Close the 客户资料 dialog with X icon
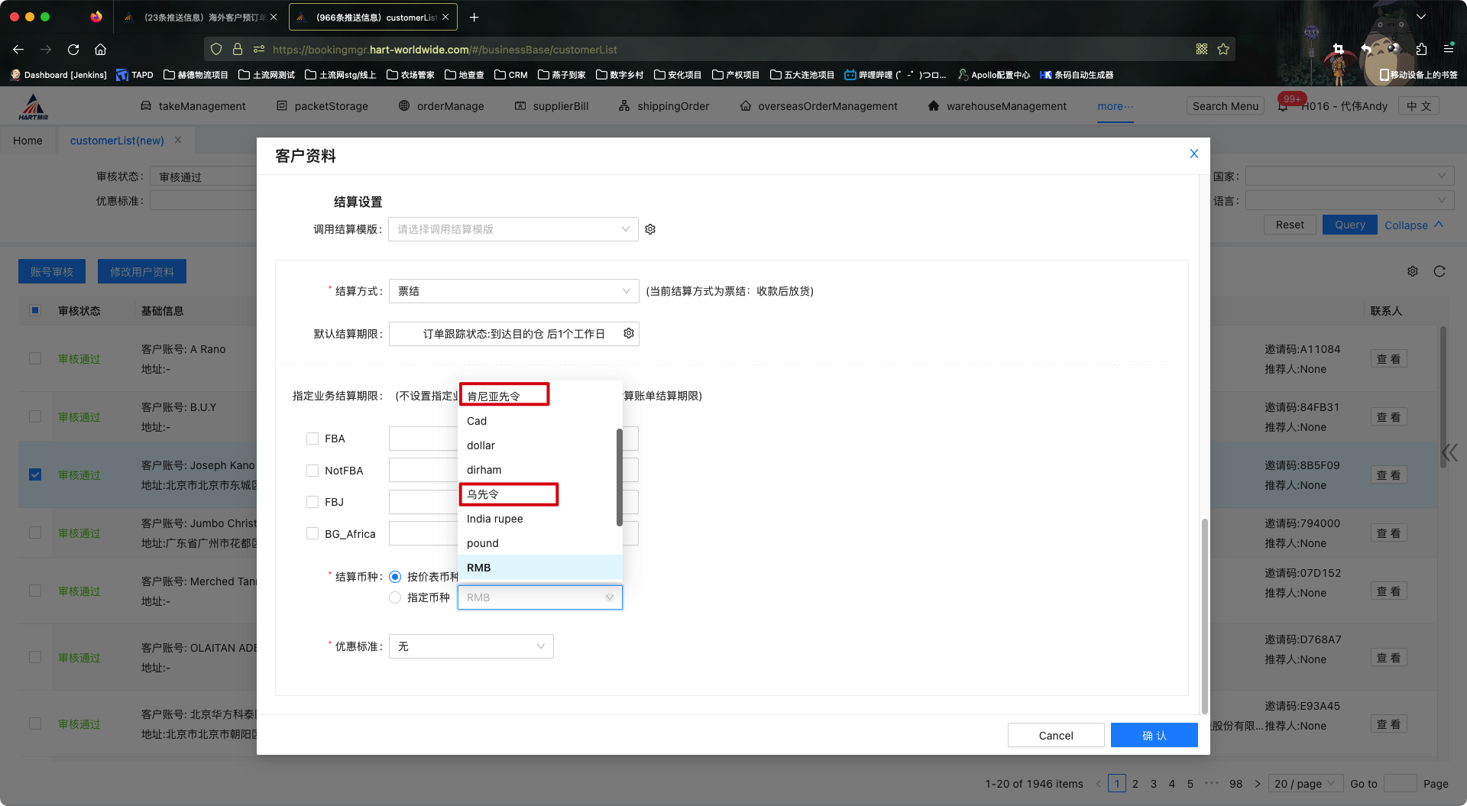Viewport: 1467px width, 806px height. (1193, 154)
